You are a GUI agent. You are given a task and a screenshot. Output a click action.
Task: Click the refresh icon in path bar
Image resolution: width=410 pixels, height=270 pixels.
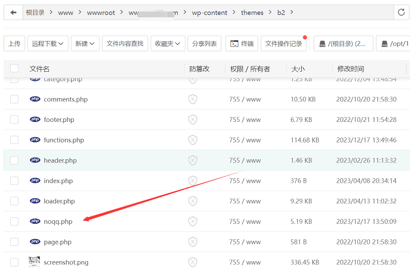coord(401,12)
